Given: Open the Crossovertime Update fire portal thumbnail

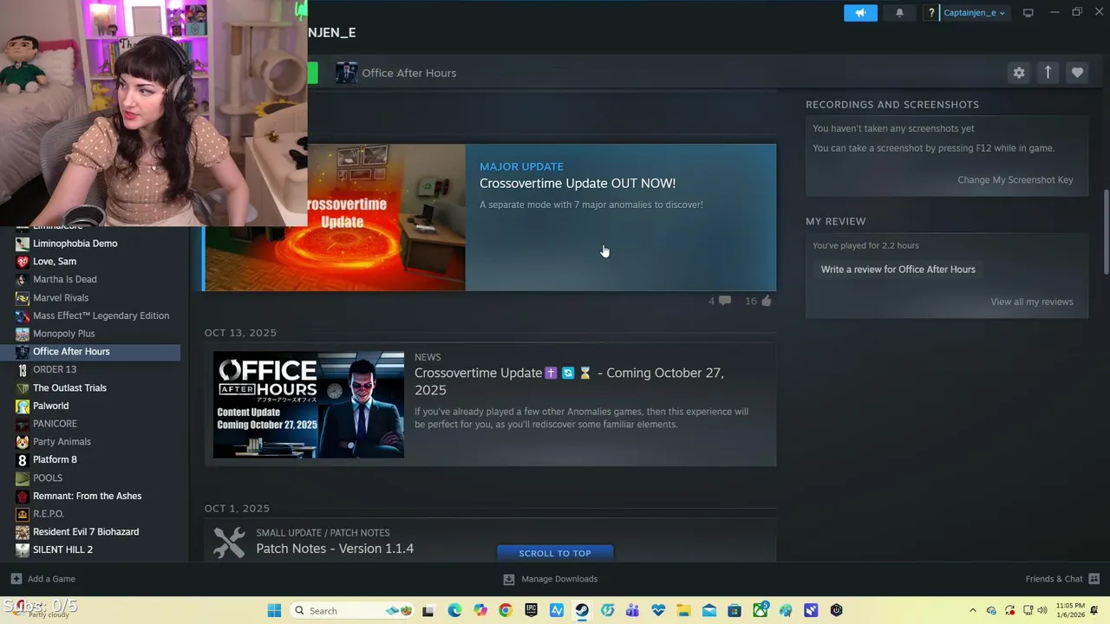Looking at the screenshot, I should pos(335,218).
